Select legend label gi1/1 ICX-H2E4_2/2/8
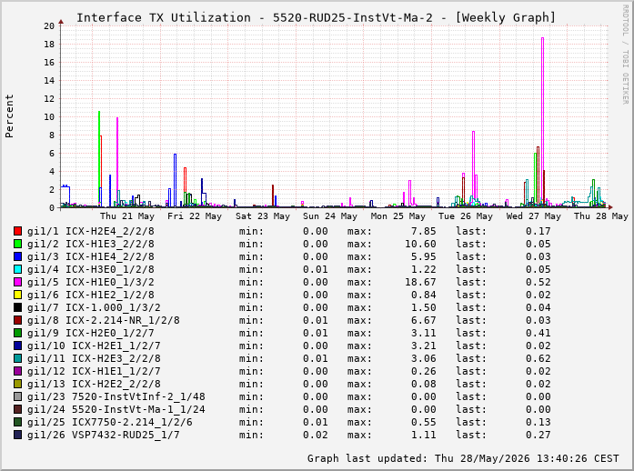The width and height of the screenshot is (634, 471). click(x=91, y=231)
